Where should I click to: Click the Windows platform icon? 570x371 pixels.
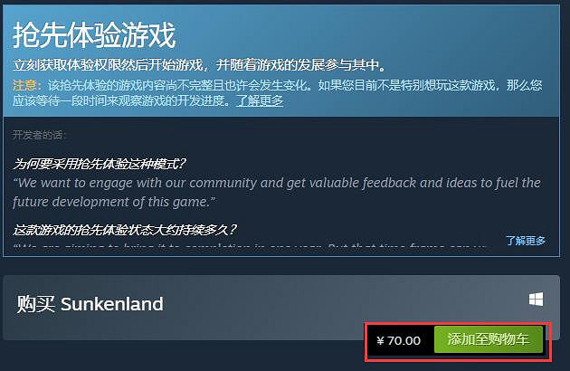coord(536,300)
